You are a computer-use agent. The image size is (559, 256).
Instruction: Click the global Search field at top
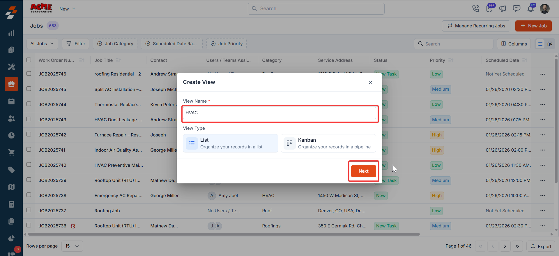tap(316, 9)
